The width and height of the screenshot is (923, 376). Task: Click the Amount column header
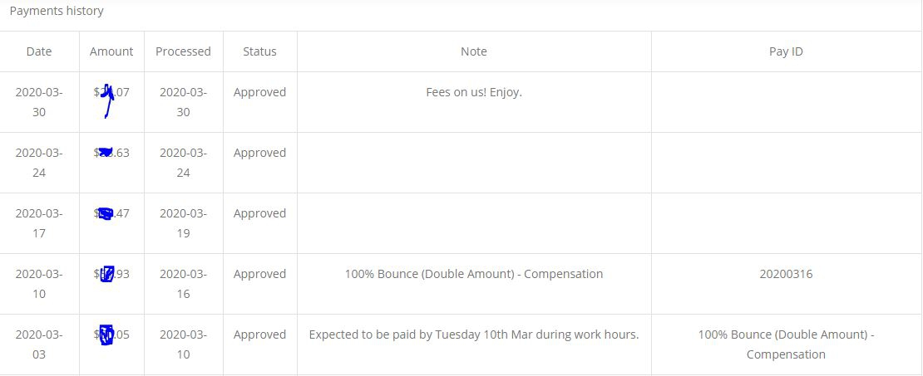pos(111,51)
